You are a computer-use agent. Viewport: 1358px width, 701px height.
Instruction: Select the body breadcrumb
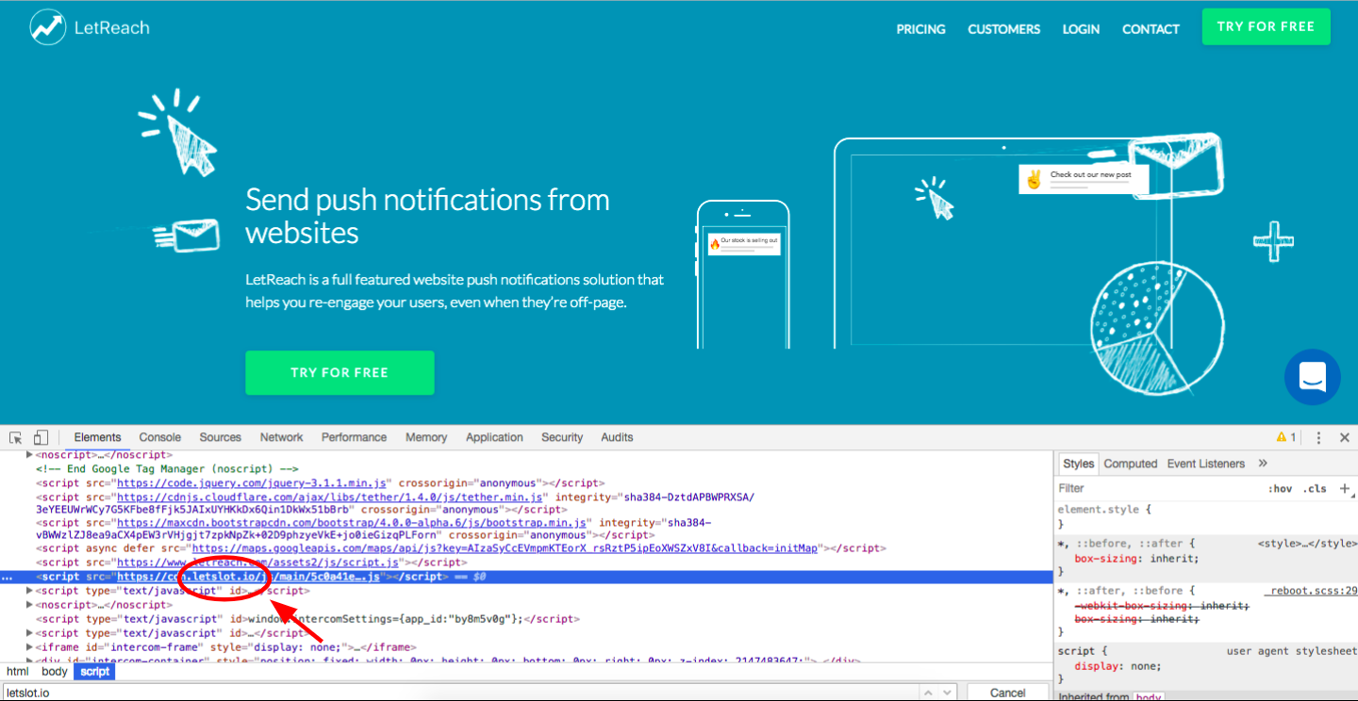point(55,672)
